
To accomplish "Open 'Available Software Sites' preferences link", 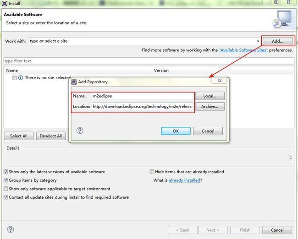I will point(243,50).
